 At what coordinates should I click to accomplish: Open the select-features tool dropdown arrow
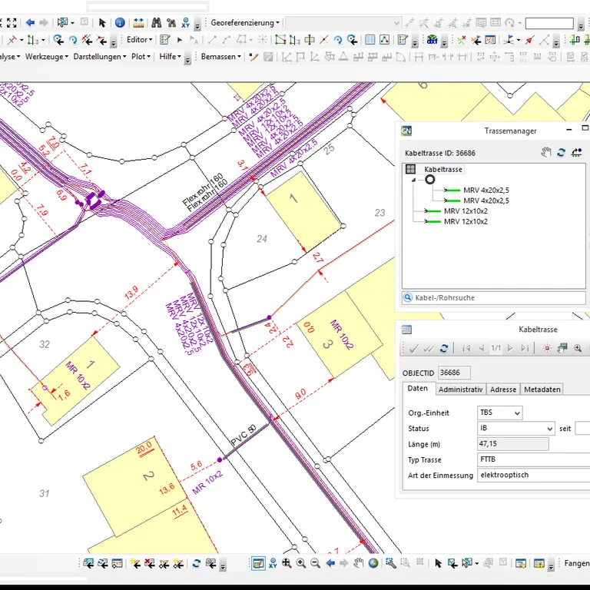(x=73, y=23)
